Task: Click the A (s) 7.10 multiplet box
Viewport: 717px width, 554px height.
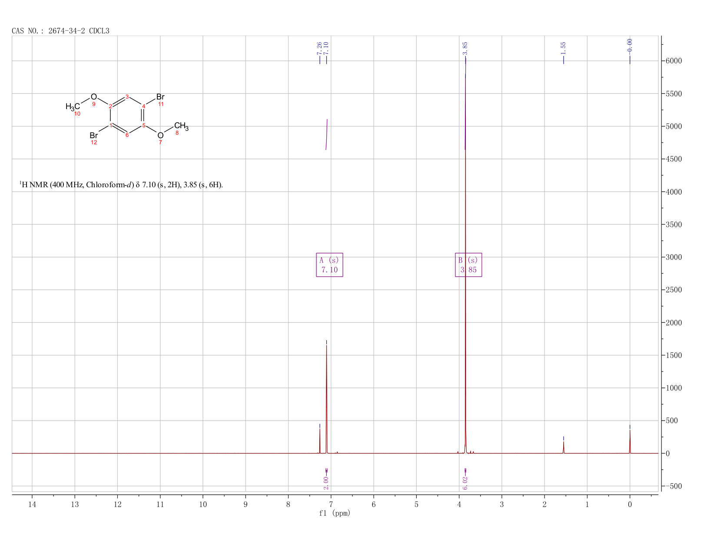Action: point(329,265)
